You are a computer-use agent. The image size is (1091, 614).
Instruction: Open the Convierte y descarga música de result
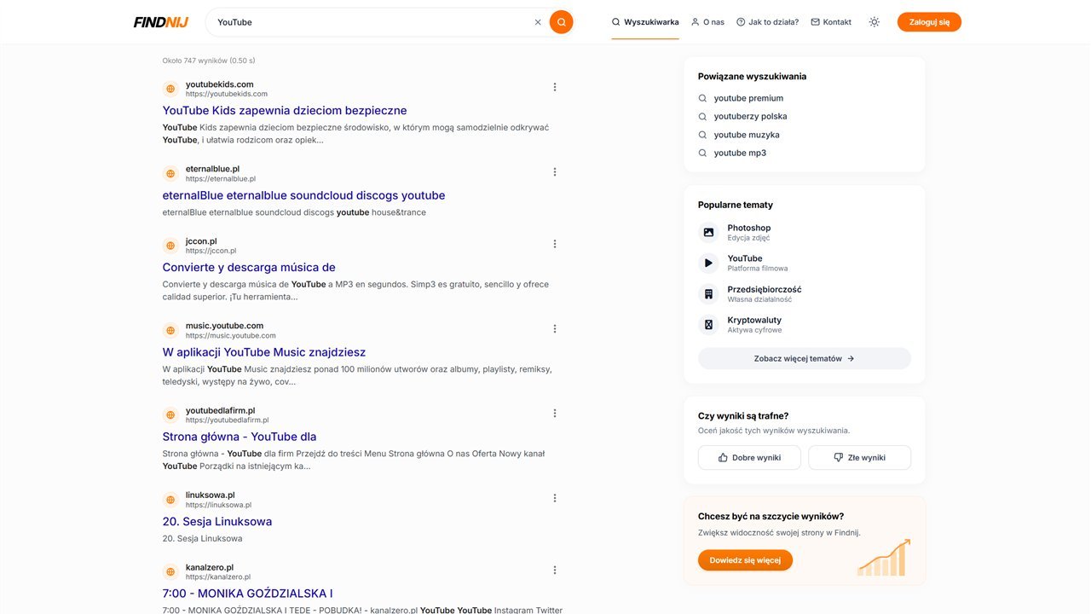(249, 268)
